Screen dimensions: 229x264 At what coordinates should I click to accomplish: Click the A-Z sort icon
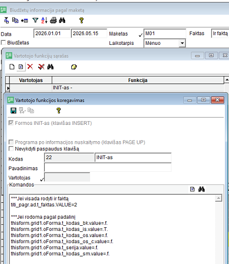(44, 20)
